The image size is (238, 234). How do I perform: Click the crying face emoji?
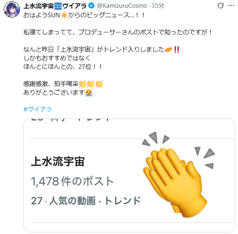click(89, 93)
